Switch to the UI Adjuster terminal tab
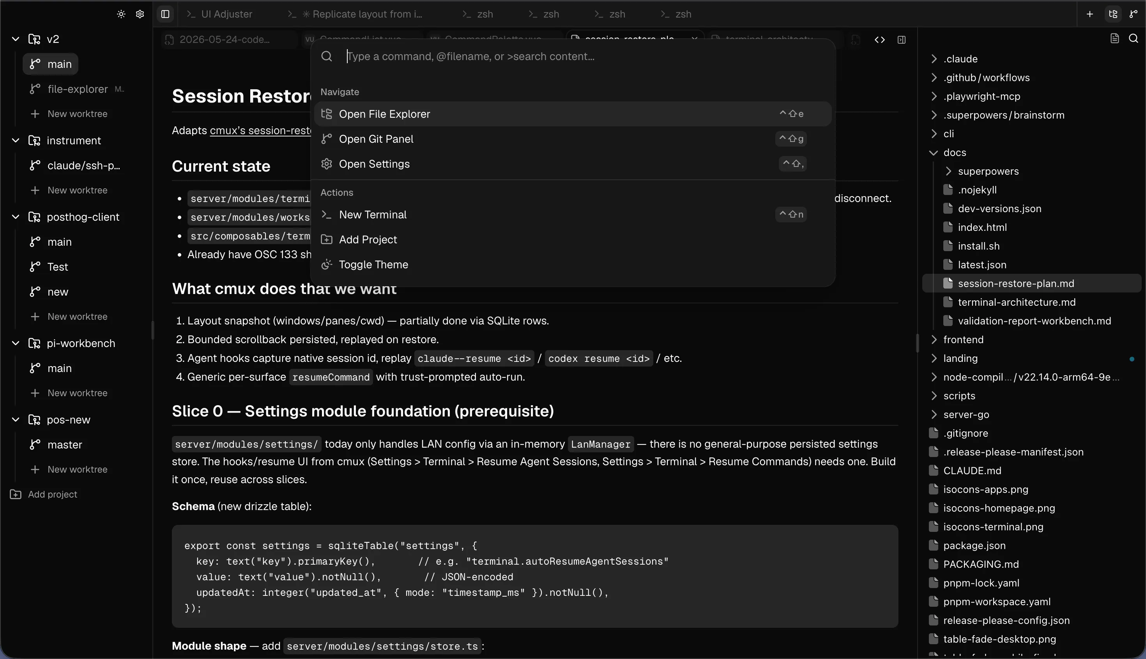The width and height of the screenshot is (1146, 659). point(220,14)
